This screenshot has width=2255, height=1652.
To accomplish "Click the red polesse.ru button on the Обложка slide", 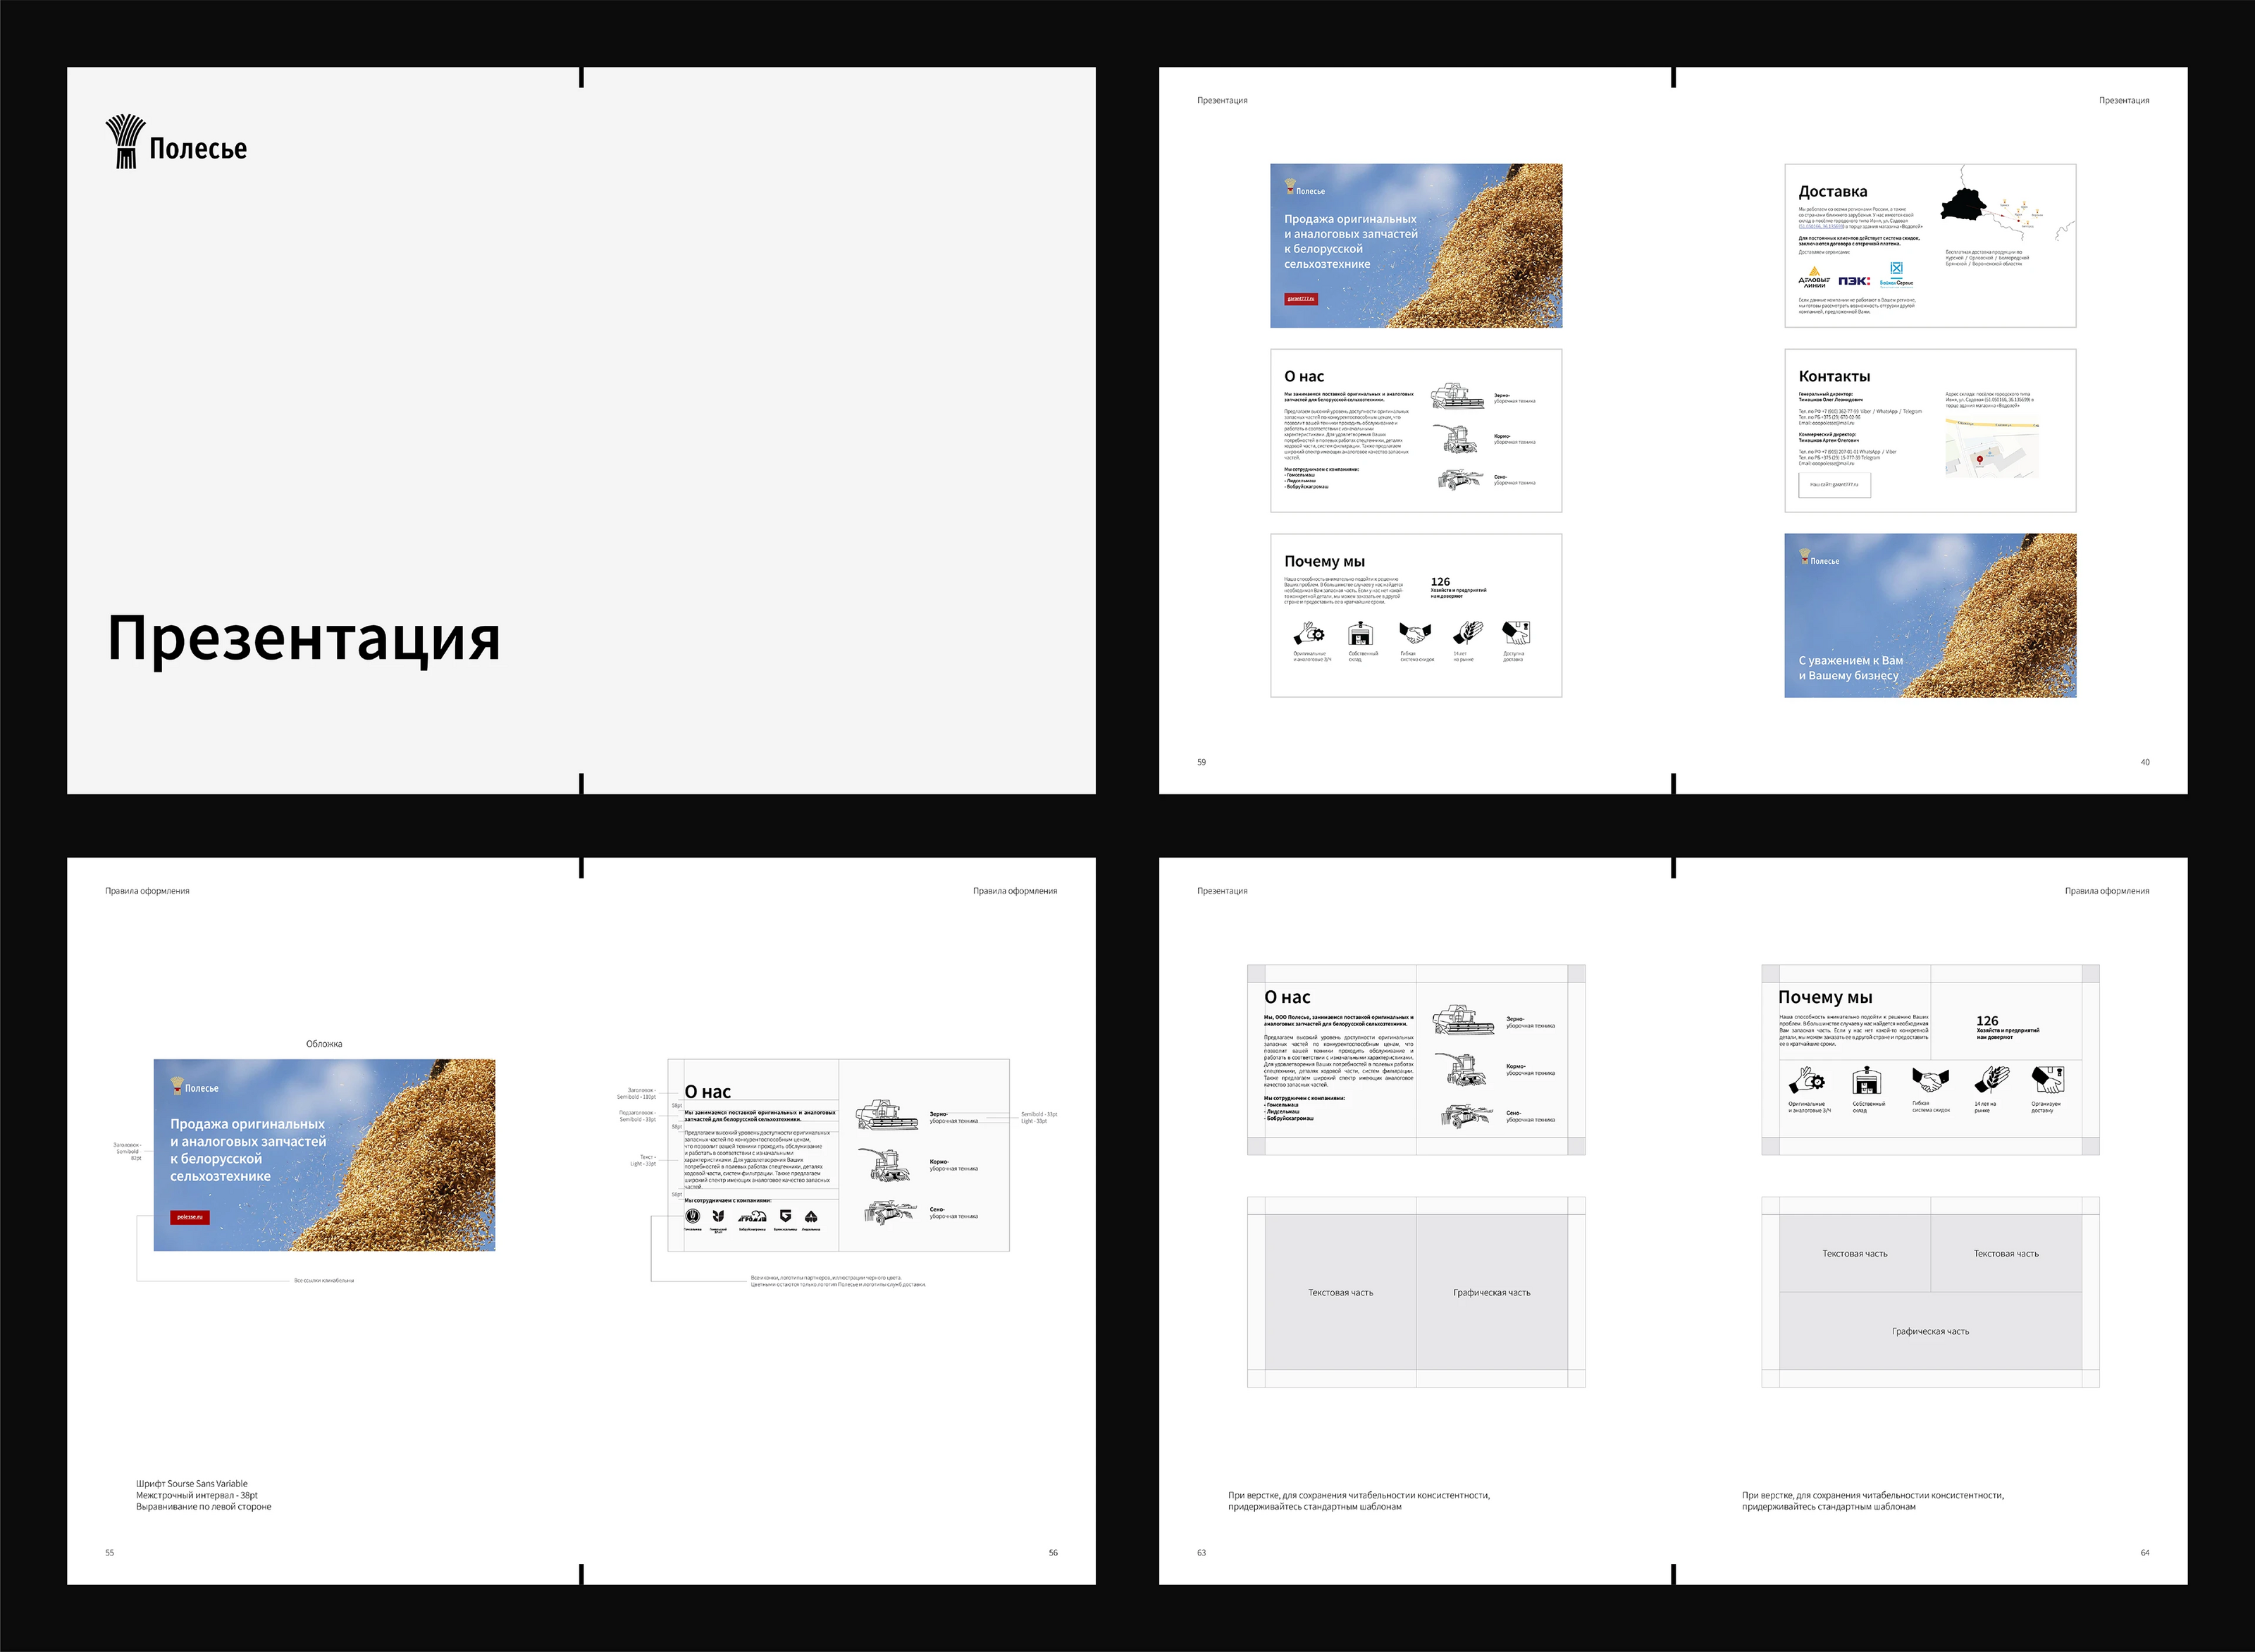I will [189, 1217].
